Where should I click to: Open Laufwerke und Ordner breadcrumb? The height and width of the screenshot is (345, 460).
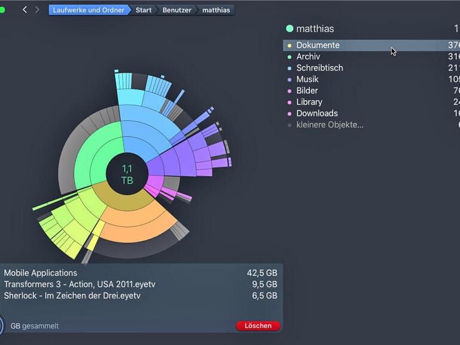[x=88, y=10]
